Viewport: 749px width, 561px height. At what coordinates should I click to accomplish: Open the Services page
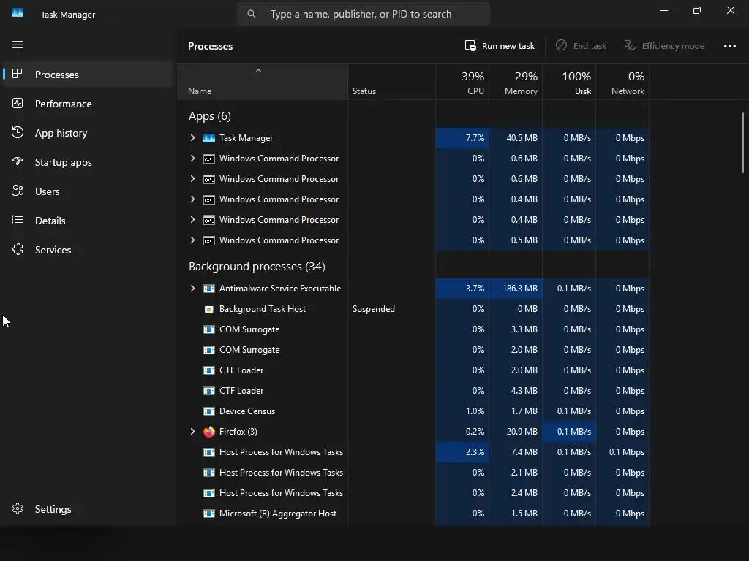coord(88,250)
